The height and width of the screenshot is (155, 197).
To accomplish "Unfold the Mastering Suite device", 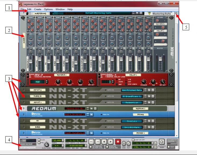I will point(24,13).
